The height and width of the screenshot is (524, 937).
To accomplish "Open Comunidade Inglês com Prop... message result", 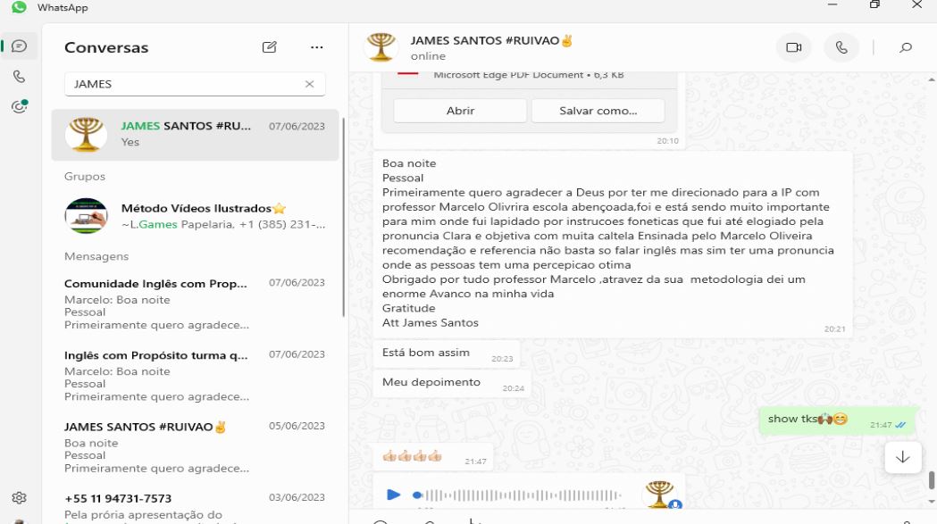I will [195, 304].
